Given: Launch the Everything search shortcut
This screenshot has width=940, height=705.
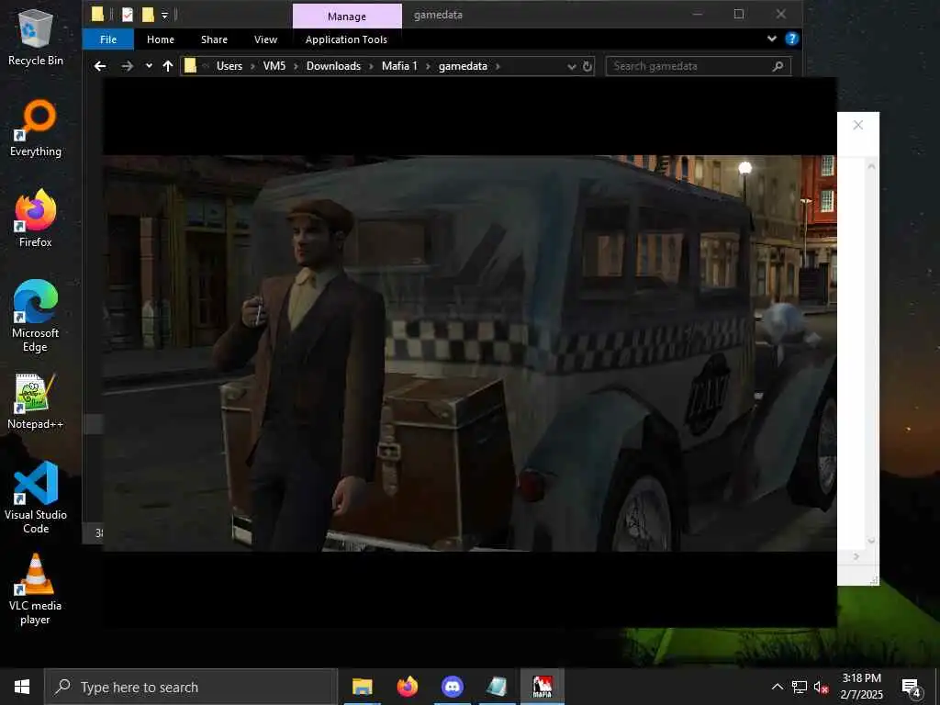Looking at the screenshot, I should (36, 129).
